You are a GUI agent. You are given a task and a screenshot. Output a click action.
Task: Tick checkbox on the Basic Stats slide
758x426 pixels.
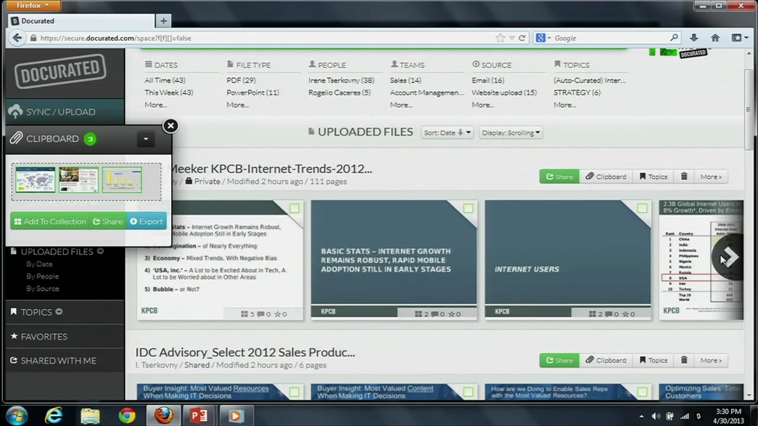468,208
